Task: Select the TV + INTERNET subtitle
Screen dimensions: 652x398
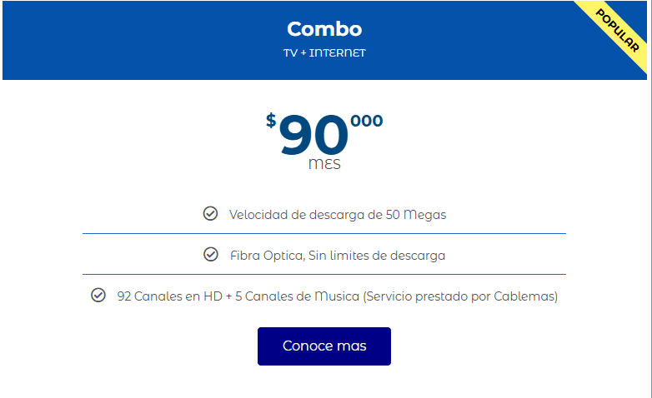Action: click(x=324, y=53)
